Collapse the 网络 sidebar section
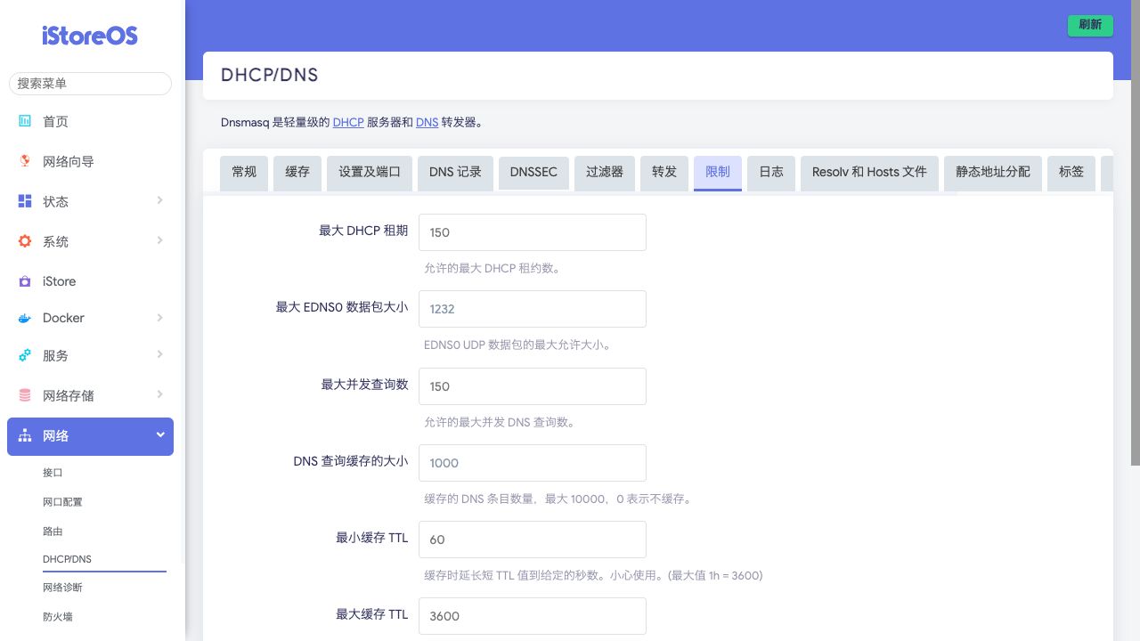Viewport: 1140px width, 641px height. coord(160,435)
